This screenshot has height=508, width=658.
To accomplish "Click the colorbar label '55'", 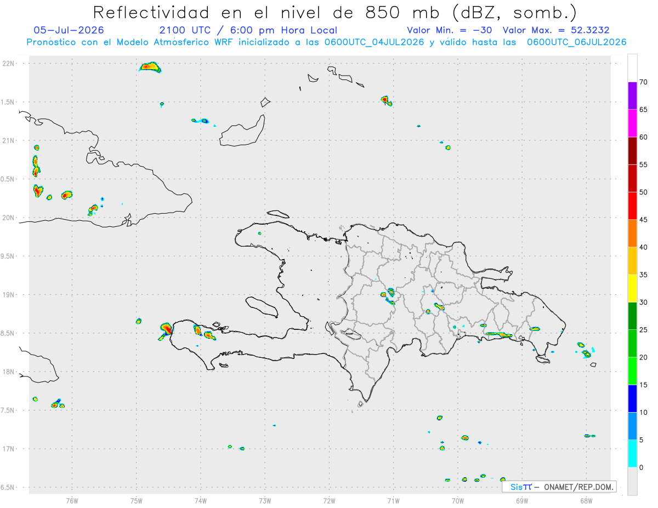I will pos(644,164).
